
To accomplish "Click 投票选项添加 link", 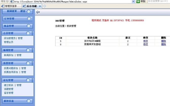I will pos(11,72).
